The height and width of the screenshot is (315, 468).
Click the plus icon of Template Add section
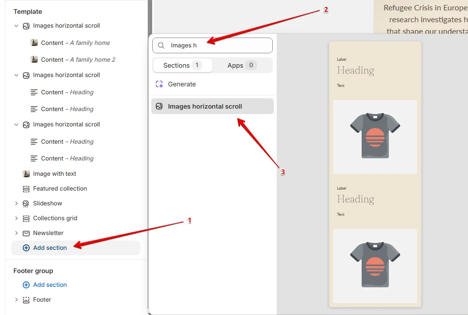26,248
